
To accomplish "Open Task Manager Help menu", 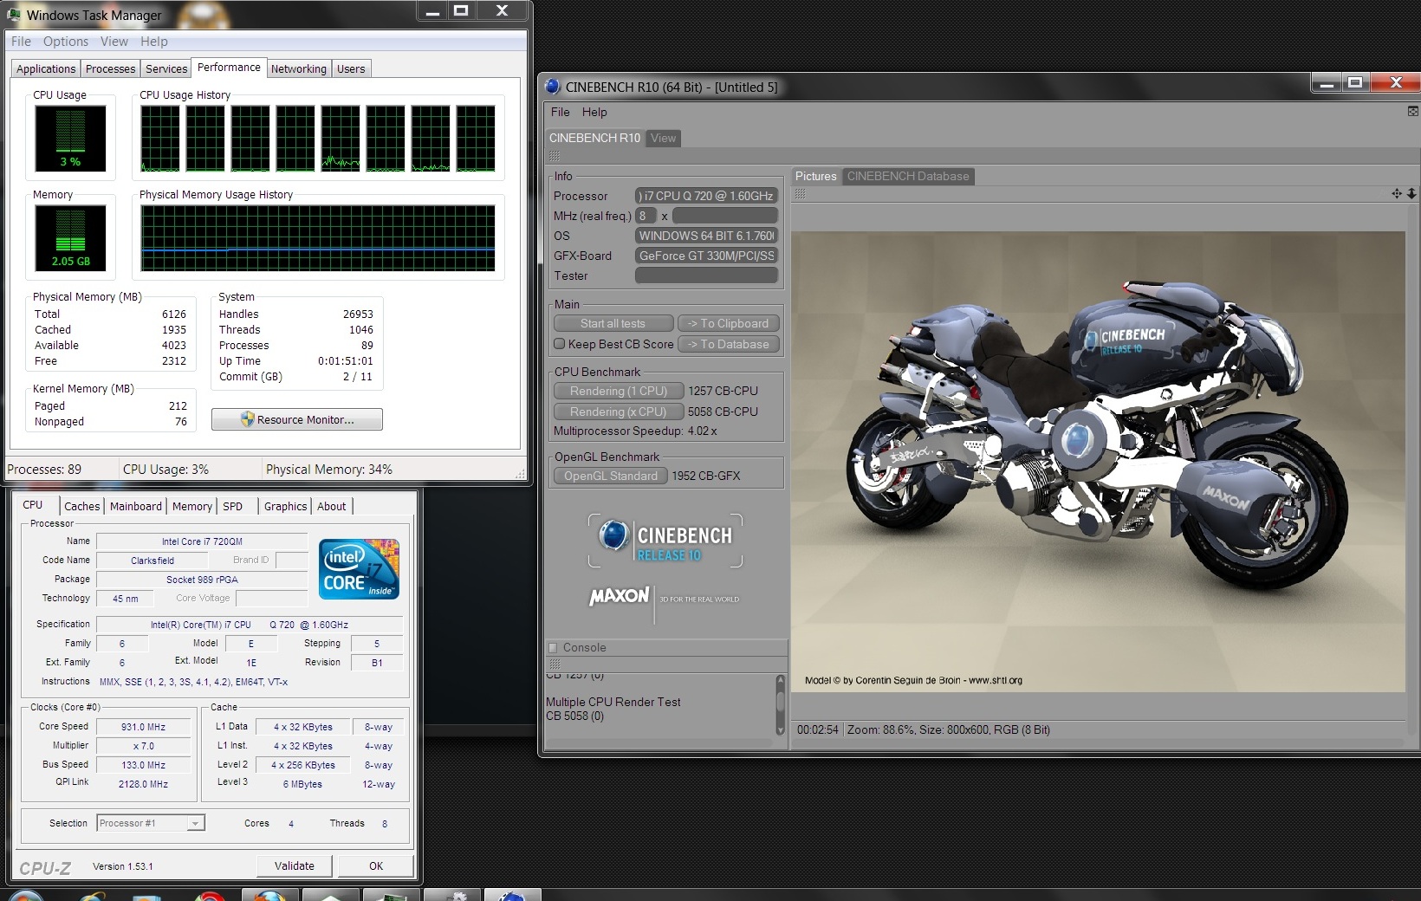I will pos(154,42).
